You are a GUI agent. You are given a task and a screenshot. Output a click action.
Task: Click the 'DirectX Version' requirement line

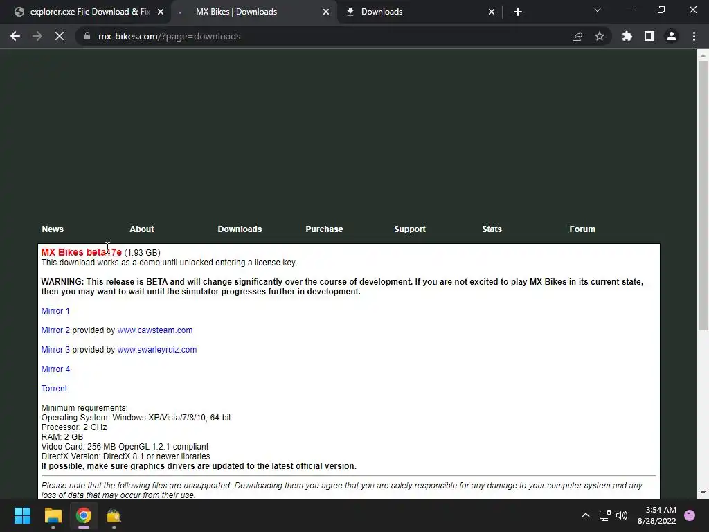[126, 456]
